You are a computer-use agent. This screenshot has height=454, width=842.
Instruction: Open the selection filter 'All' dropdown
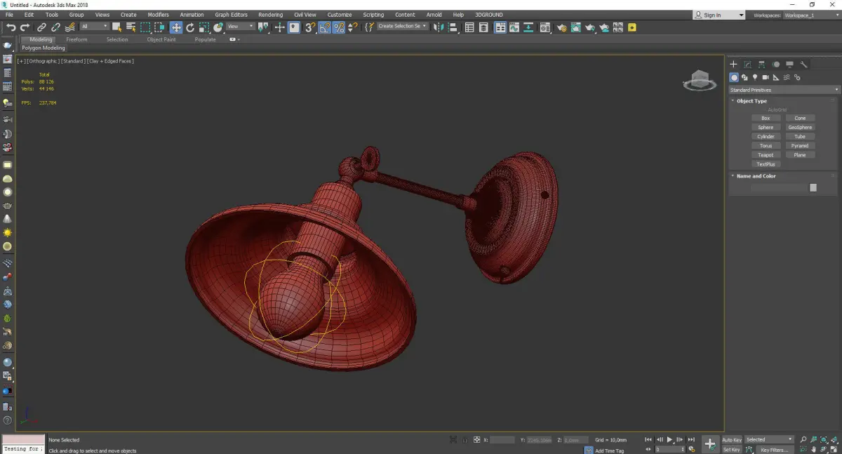coord(94,27)
